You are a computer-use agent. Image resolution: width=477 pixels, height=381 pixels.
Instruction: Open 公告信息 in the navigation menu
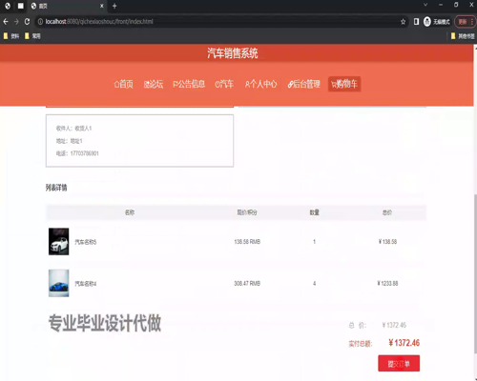189,84
